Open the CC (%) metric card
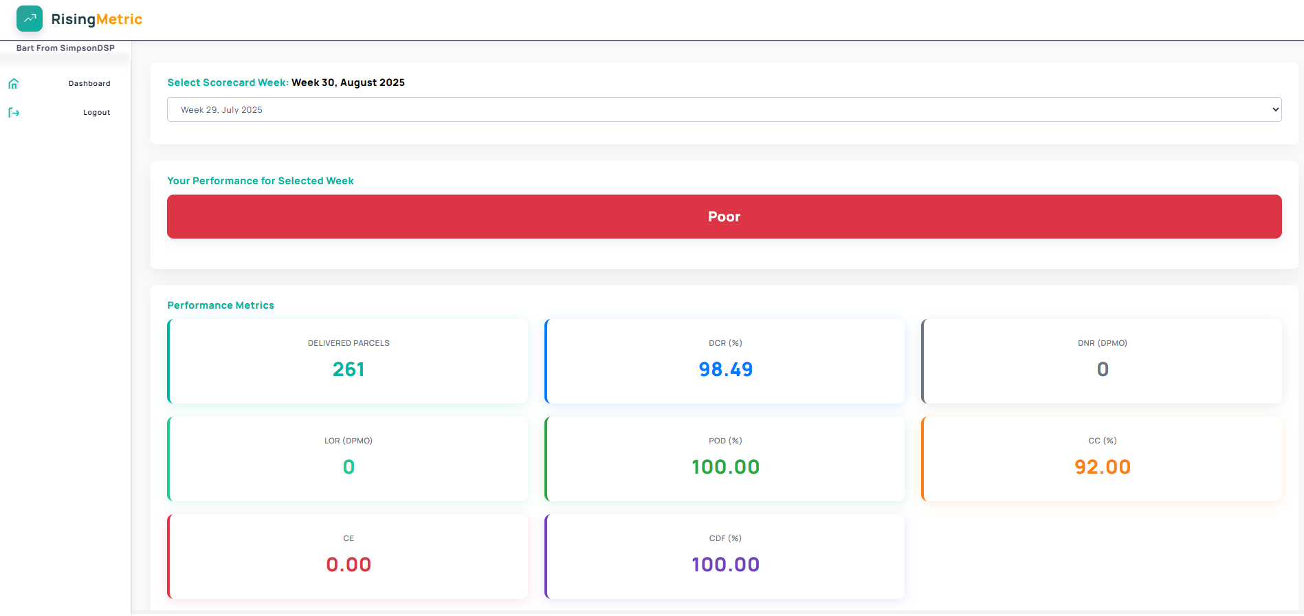 pos(1102,459)
